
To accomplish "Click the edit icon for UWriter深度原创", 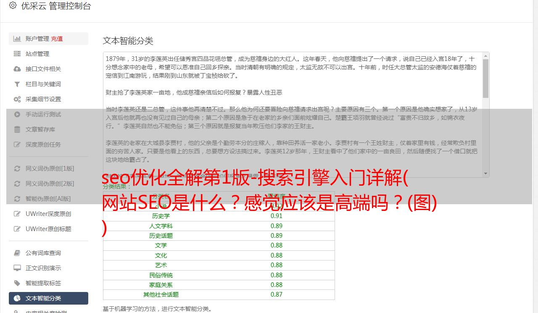I will 17,214.
